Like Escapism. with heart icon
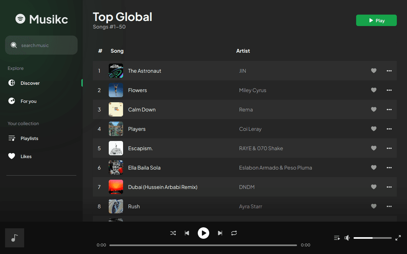 (x=374, y=148)
